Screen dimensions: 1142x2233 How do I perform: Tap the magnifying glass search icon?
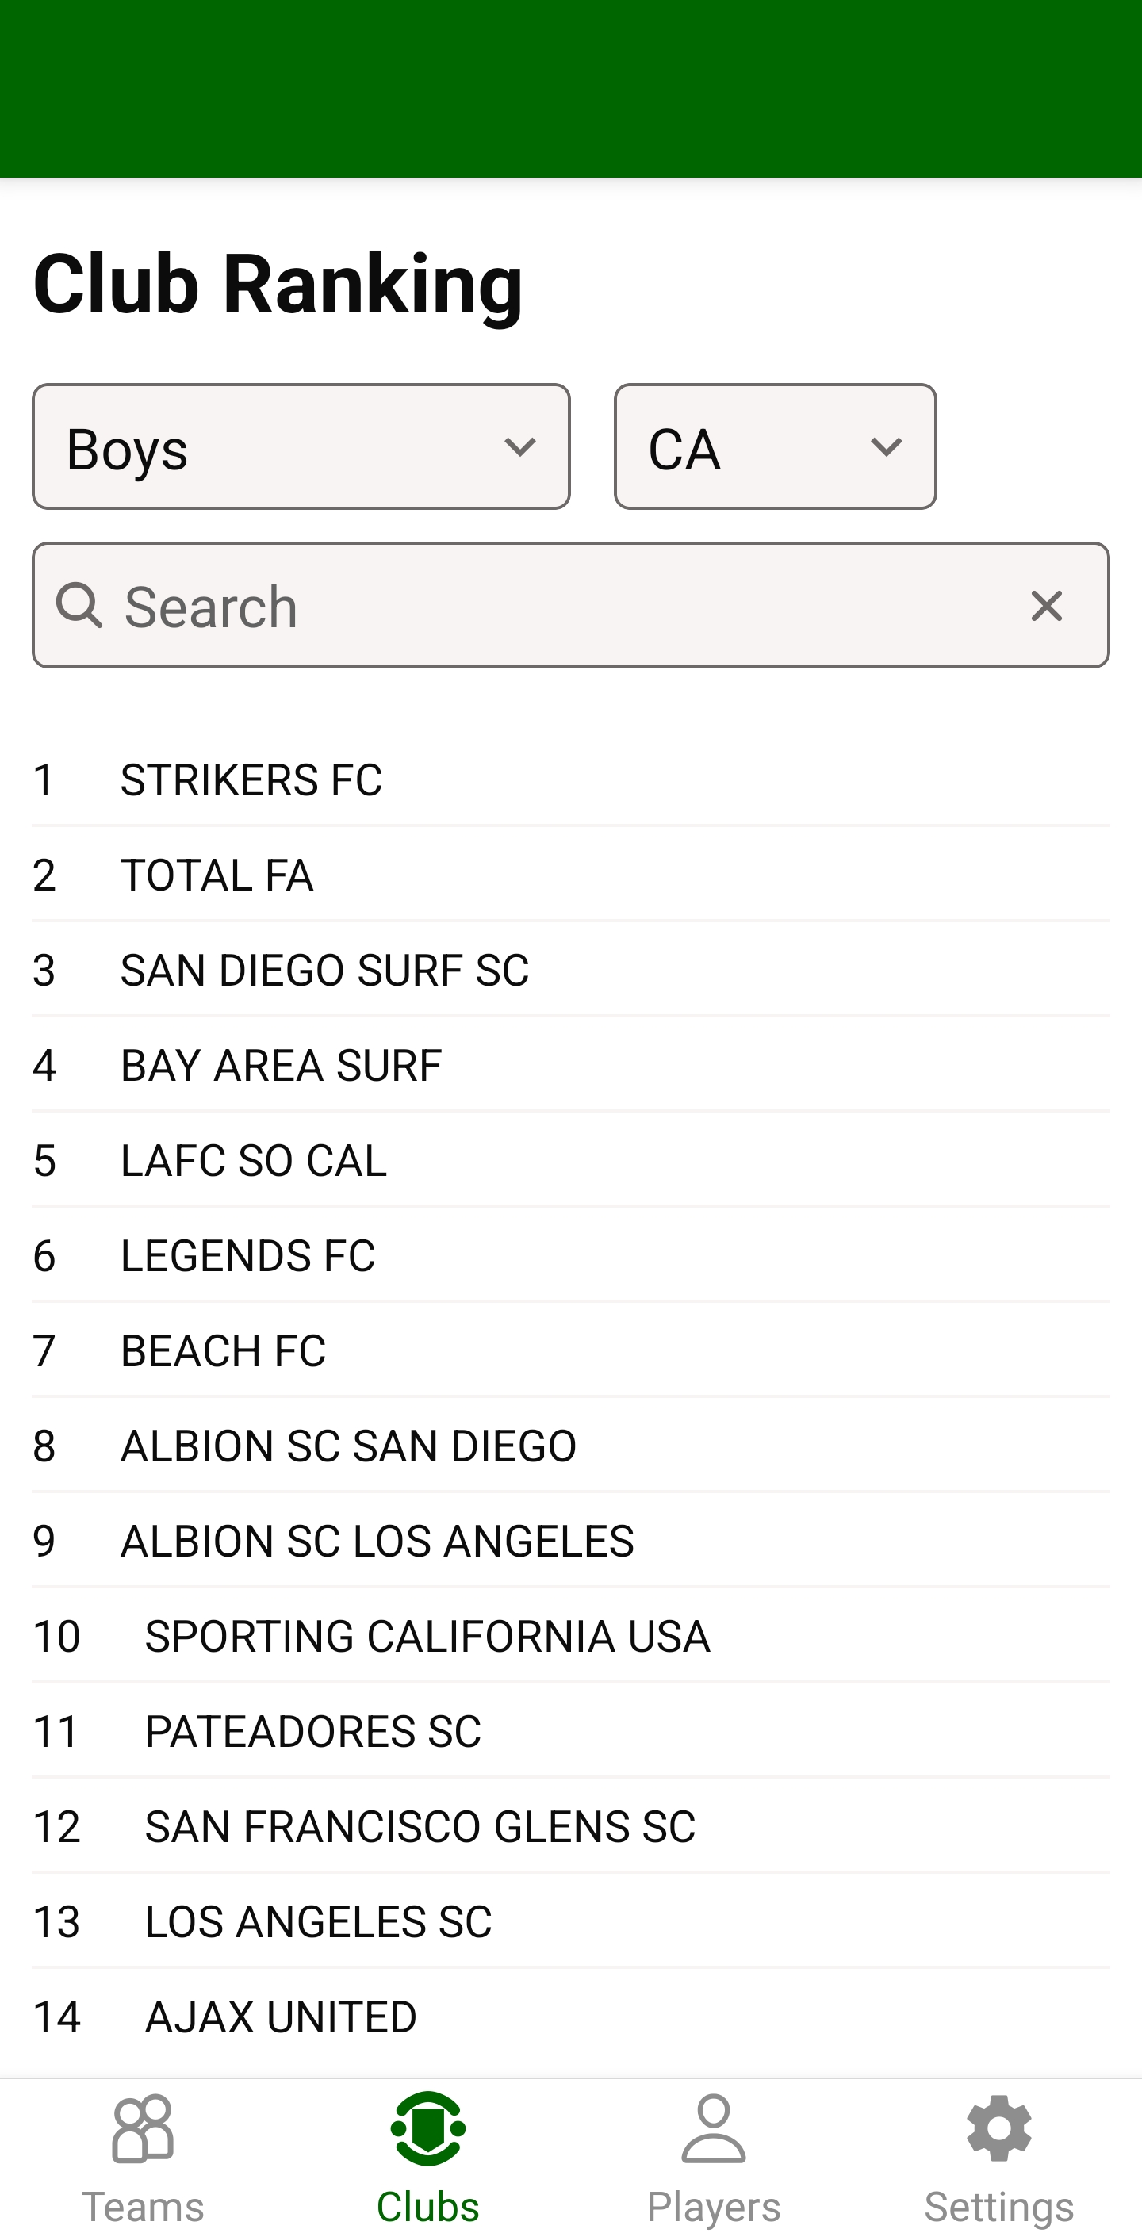pos(79,606)
